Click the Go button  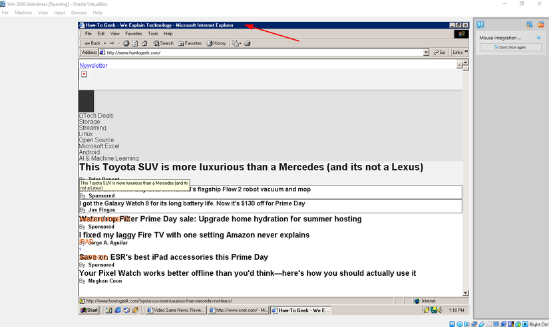439,53
